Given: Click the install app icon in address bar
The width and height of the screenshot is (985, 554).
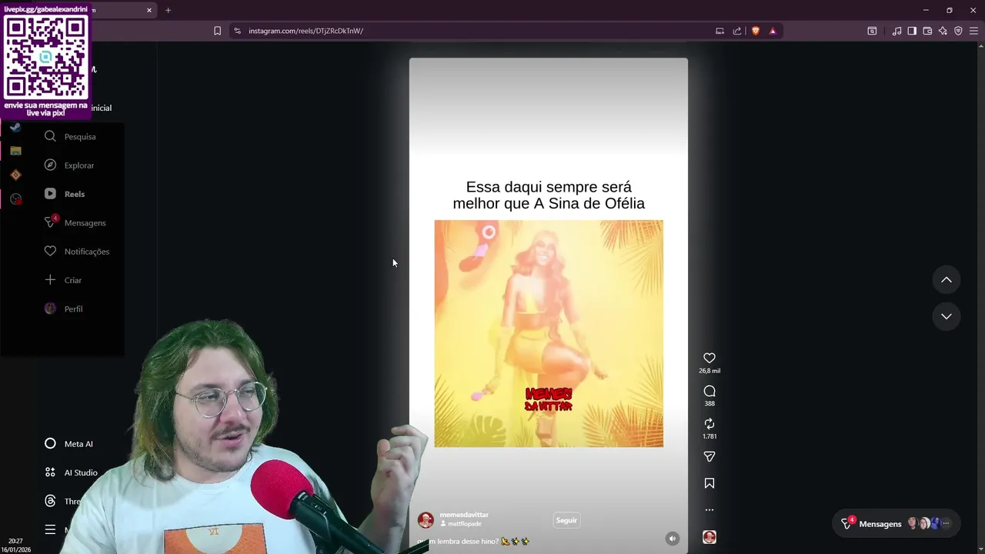Looking at the screenshot, I should (720, 31).
